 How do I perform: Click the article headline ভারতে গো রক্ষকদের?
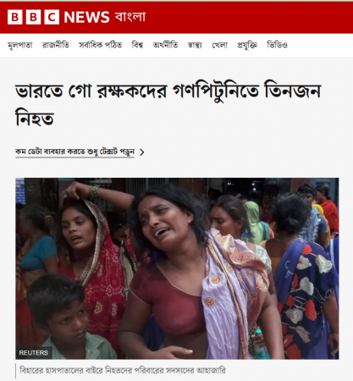click(x=168, y=104)
